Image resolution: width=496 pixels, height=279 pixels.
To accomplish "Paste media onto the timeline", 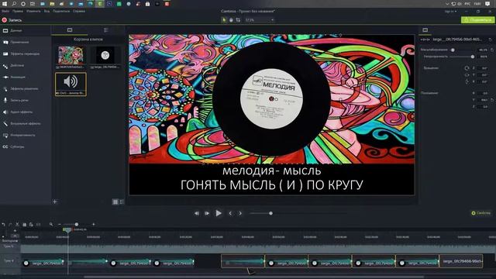I will tap(31, 224).
